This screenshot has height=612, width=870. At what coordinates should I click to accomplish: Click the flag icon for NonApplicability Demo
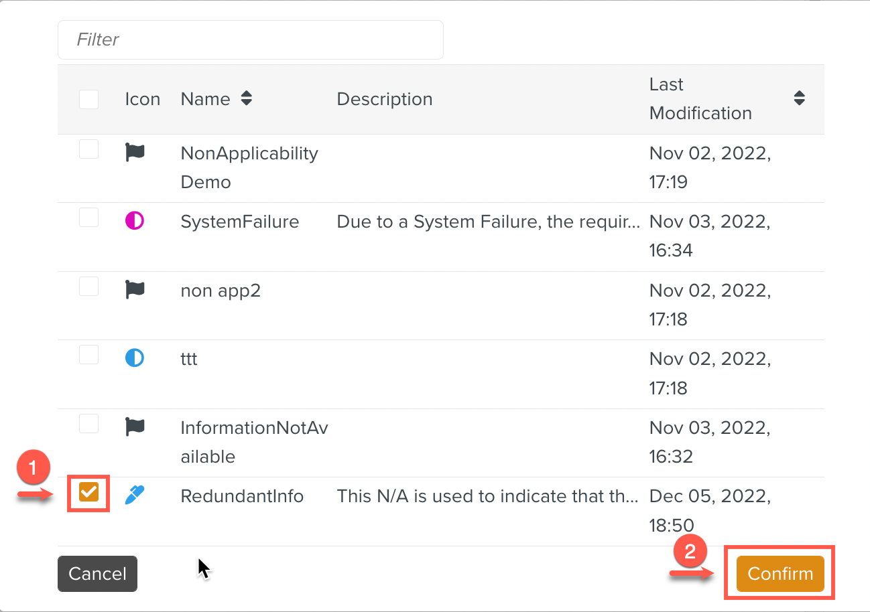point(135,153)
